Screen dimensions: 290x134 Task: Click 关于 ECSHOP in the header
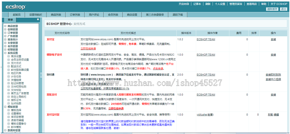(279, 4)
